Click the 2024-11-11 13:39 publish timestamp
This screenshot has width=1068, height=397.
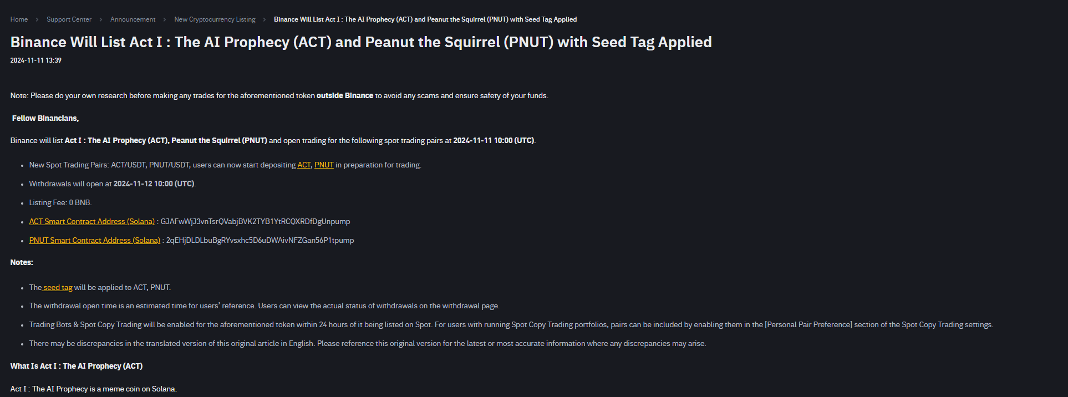point(35,60)
